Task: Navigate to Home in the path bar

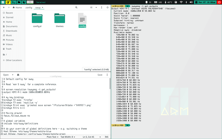Action: (17, 7)
